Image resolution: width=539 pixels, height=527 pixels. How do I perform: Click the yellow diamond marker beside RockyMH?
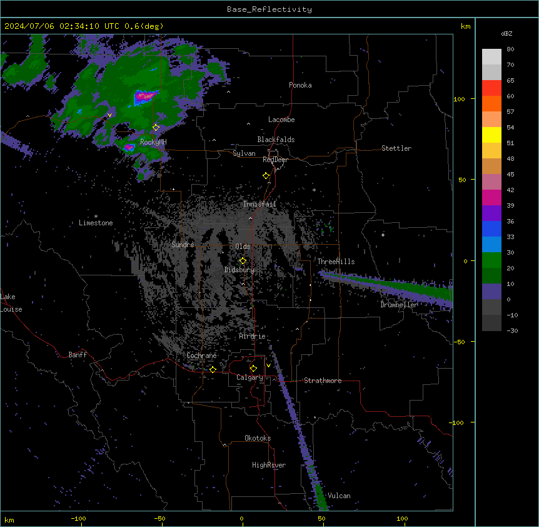[x=156, y=128]
